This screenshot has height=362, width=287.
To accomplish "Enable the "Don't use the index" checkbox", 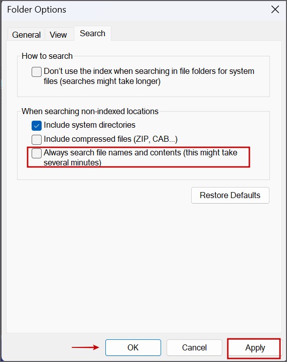I will point(37,72).
